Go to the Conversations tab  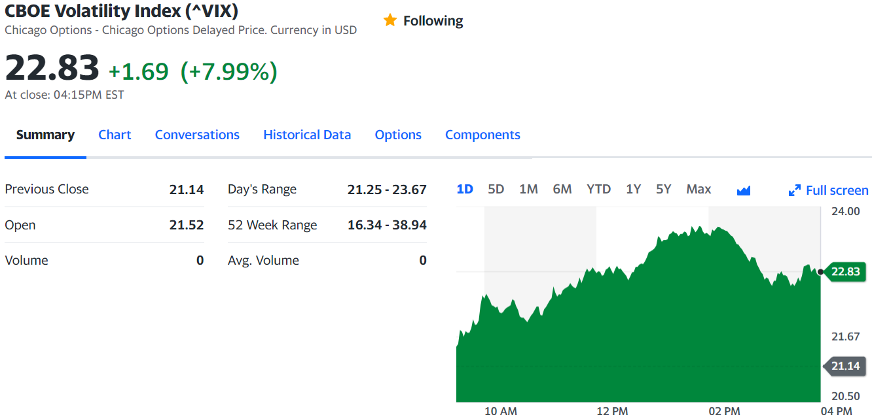(197, 135)
